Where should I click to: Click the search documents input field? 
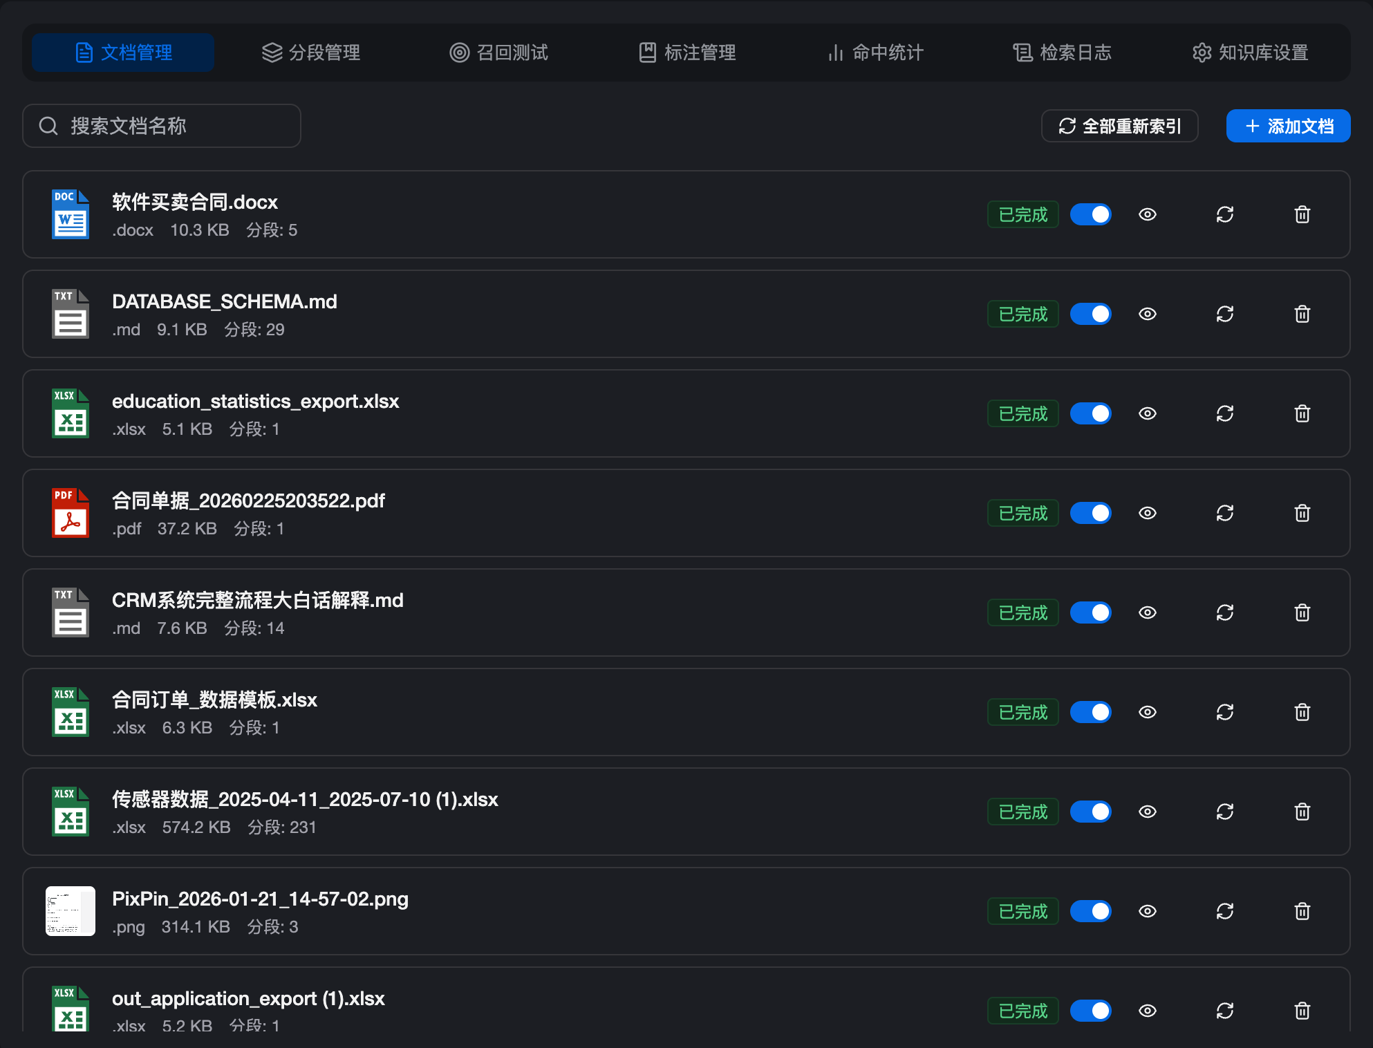click(161, 126)
